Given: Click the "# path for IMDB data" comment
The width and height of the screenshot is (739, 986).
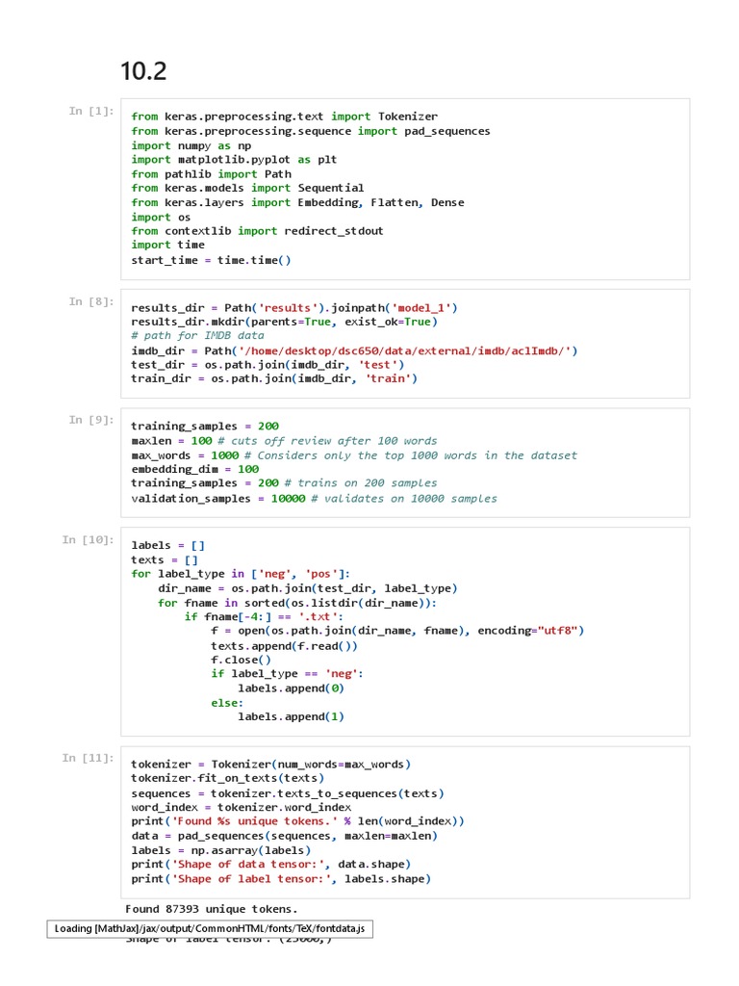Looking at the screenshot, I should (x=197, y=336).
